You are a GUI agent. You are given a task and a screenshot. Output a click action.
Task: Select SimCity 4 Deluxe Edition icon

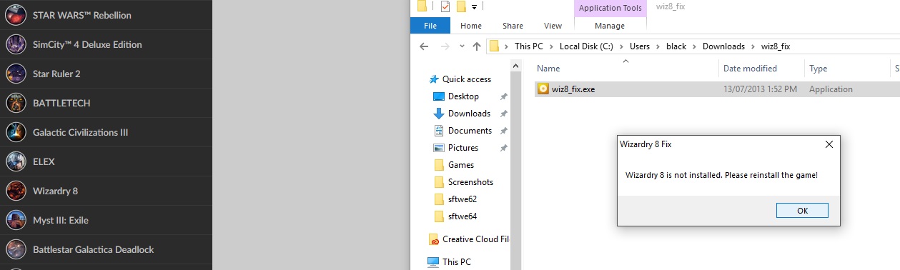[16, 44]
